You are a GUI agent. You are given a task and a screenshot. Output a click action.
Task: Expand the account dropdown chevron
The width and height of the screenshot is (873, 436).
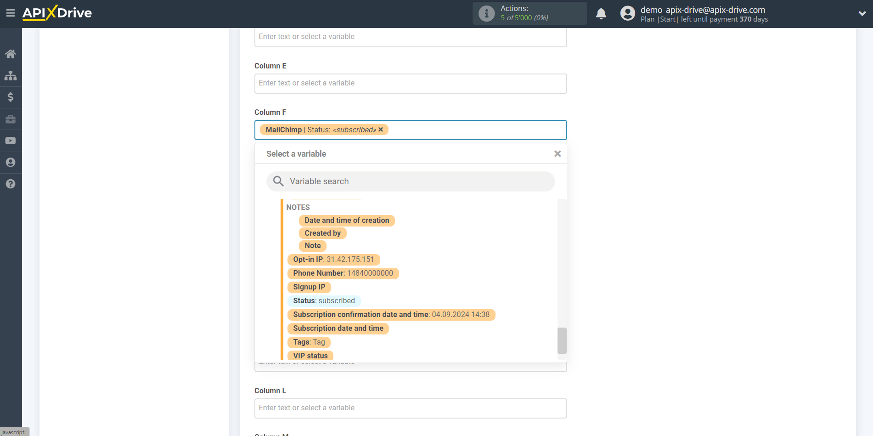tap(862, 14)
